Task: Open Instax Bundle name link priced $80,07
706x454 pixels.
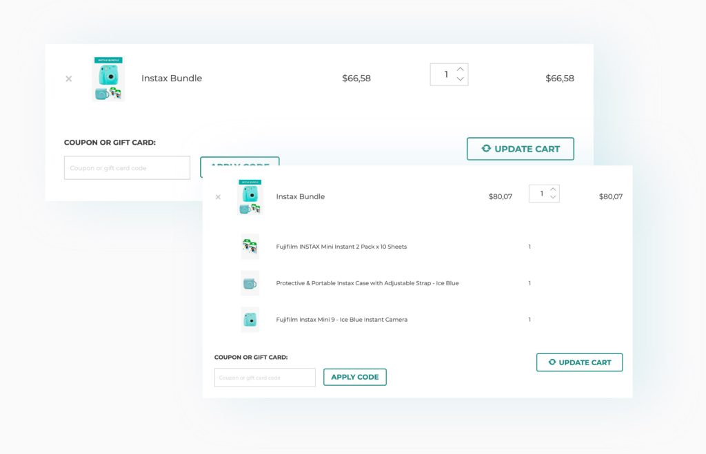Action: (301, 196)
